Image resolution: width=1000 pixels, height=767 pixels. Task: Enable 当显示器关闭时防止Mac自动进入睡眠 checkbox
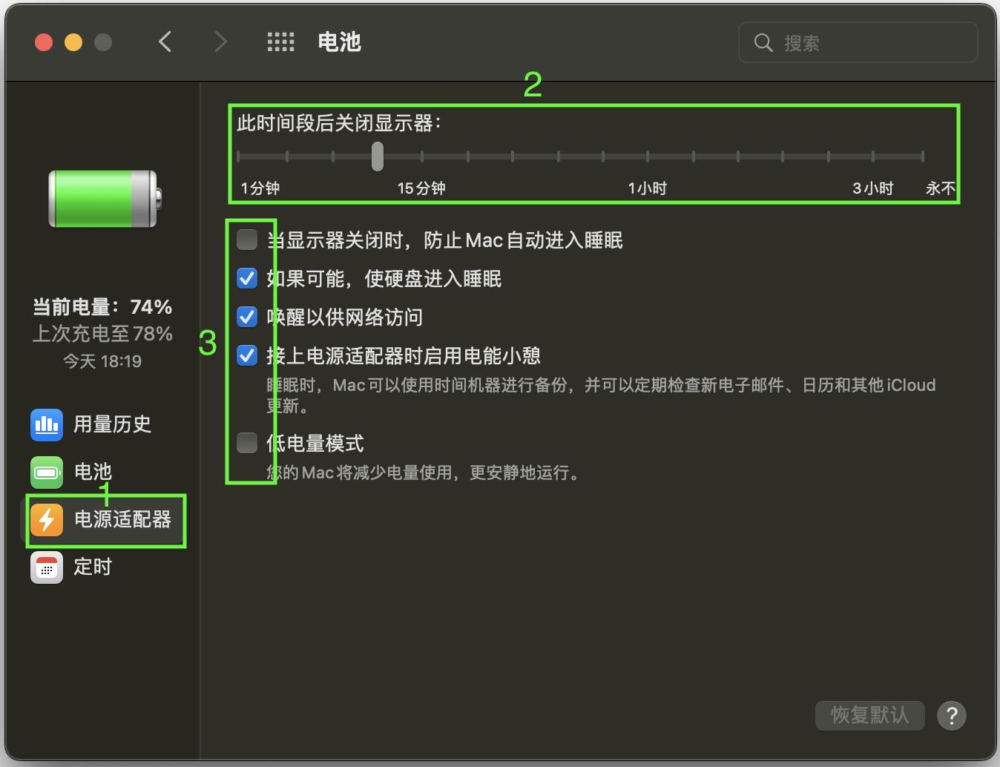click(246, 239)
